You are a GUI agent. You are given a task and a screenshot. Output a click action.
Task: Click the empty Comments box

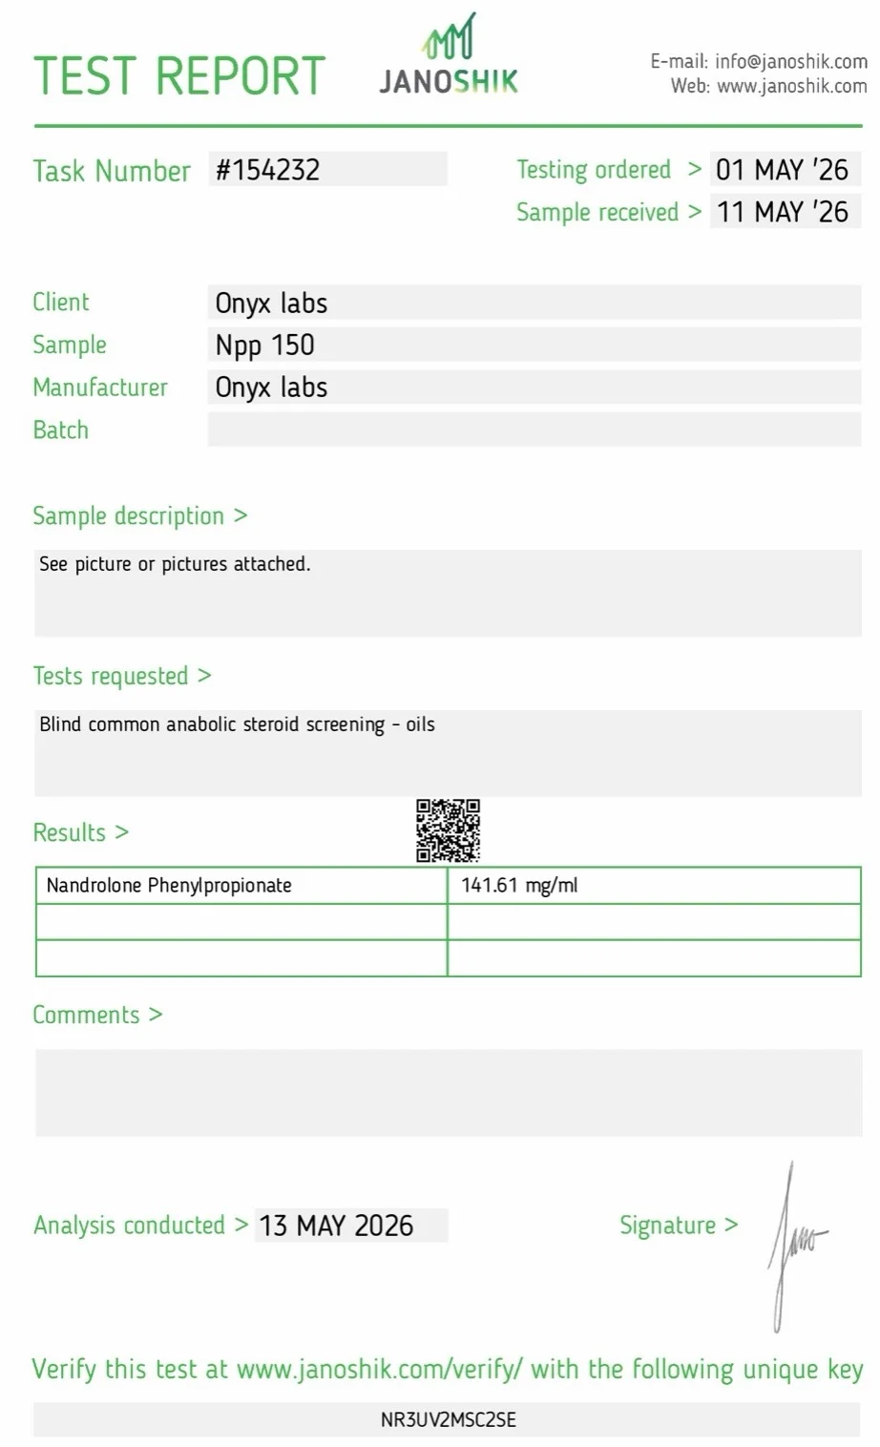click(448, 1092)
